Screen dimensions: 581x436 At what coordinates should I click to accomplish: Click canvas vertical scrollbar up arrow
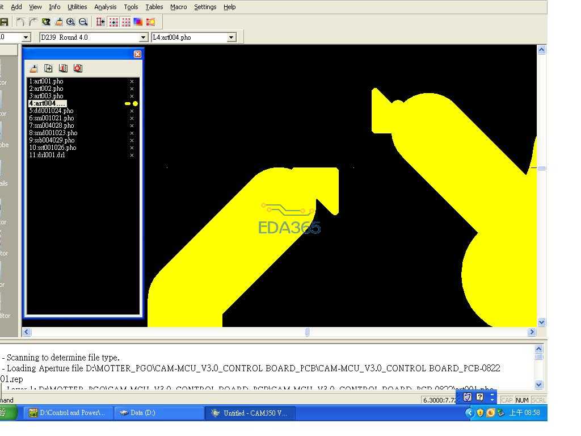pyautogui.click(x=541, y=50)
